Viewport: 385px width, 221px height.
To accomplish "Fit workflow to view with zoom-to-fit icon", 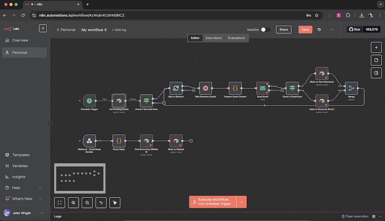I will tap(60, 203).
